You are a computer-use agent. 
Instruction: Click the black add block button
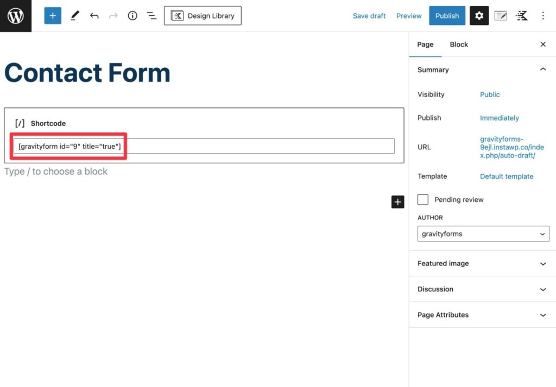pos(398,202)
